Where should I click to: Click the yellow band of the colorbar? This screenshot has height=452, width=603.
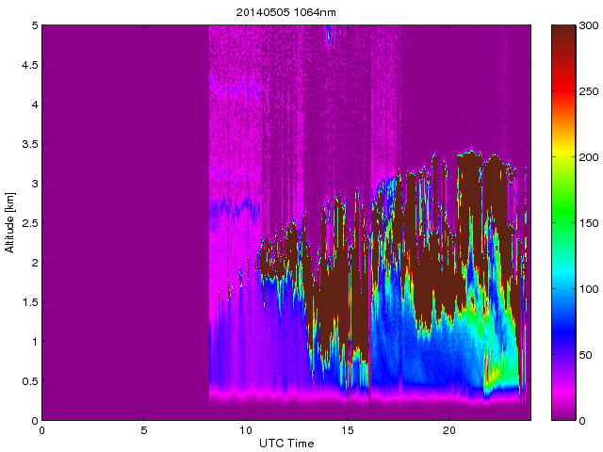pos(563,157)
